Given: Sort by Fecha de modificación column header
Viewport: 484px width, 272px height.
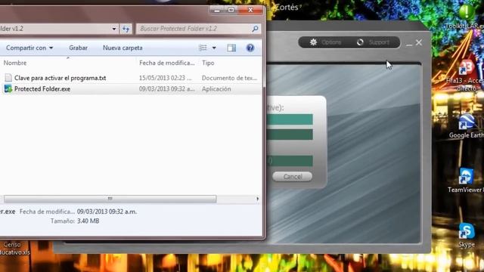Looking at the screenshot, I should click(167, 63).
